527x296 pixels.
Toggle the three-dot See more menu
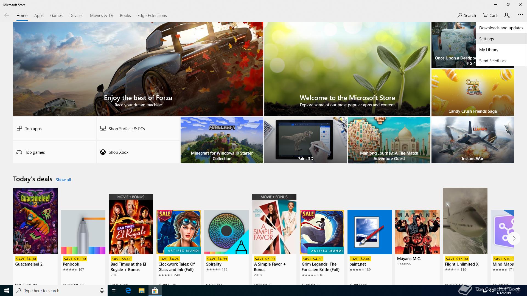coord(520,15)
